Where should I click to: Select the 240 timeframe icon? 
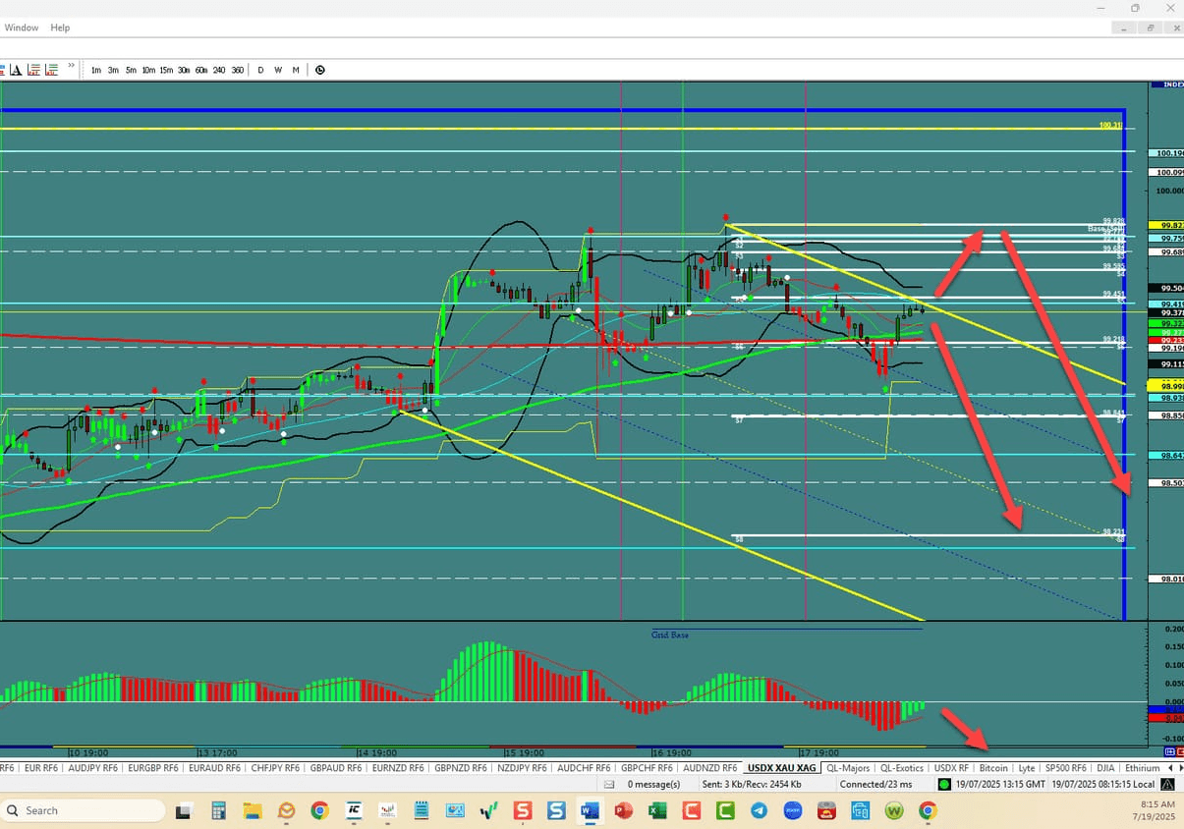(219, 70)
